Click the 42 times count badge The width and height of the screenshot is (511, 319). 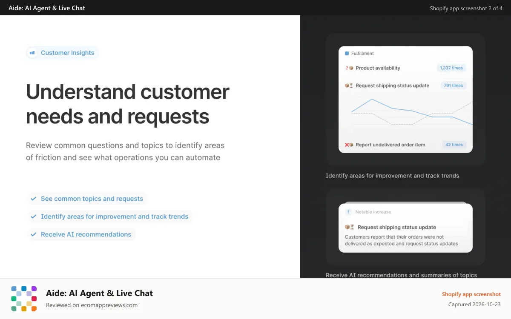(x=454, y=145)
